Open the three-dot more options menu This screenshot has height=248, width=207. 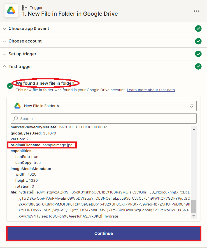(197, 11)
